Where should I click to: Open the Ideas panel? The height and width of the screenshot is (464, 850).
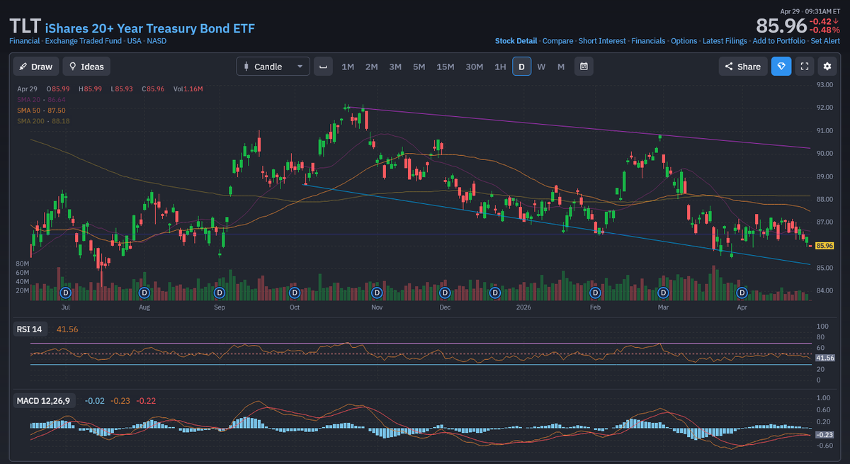tap(86, 67)
